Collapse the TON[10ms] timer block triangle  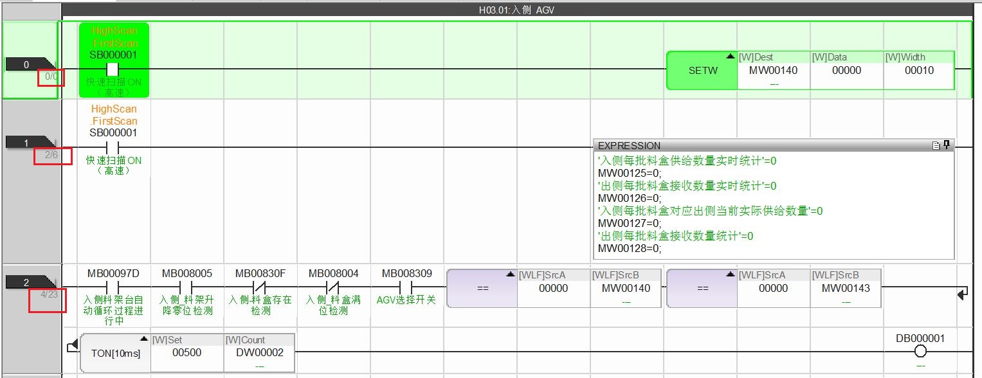143,339
